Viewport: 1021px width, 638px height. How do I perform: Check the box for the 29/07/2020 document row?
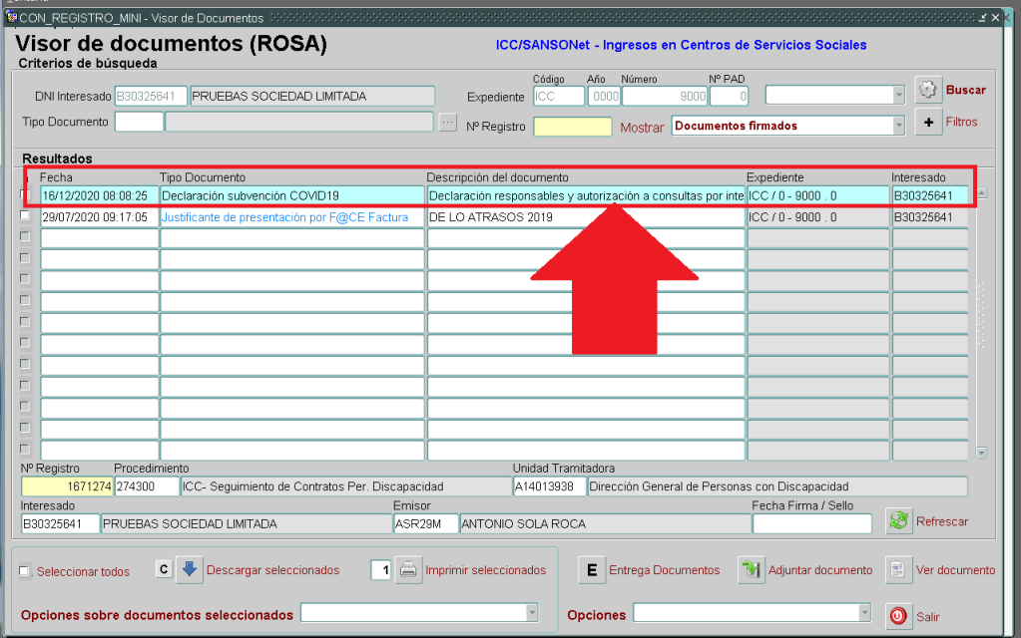[26, 216]
